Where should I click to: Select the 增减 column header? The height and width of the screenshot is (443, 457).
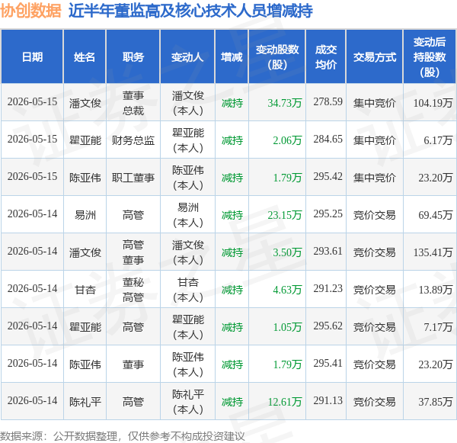pos(232,56)
